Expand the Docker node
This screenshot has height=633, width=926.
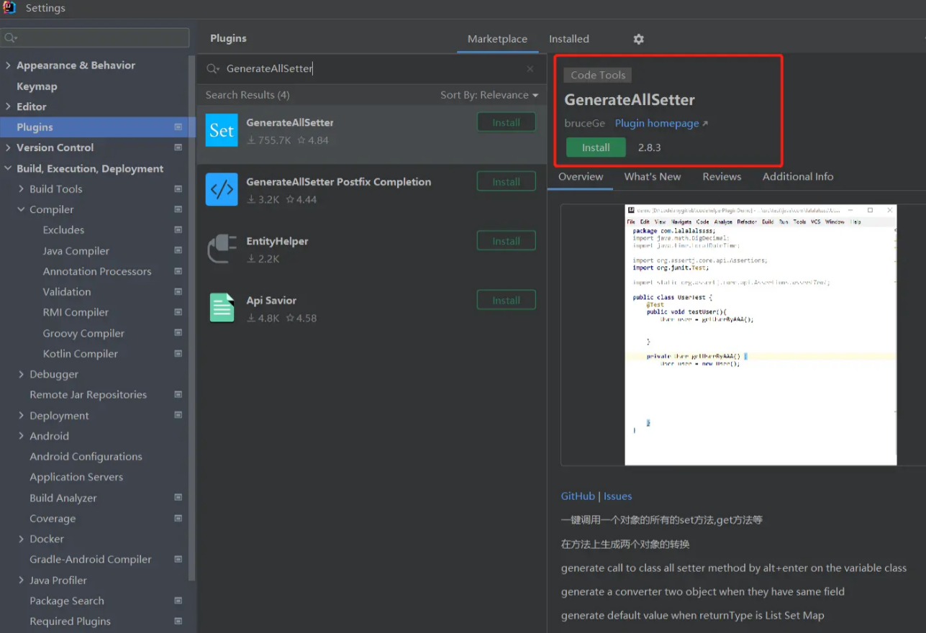coord(21,539)
